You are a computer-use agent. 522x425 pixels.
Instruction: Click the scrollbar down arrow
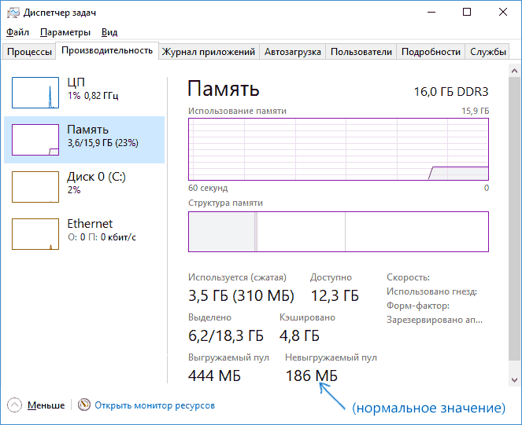click(514, 379)
